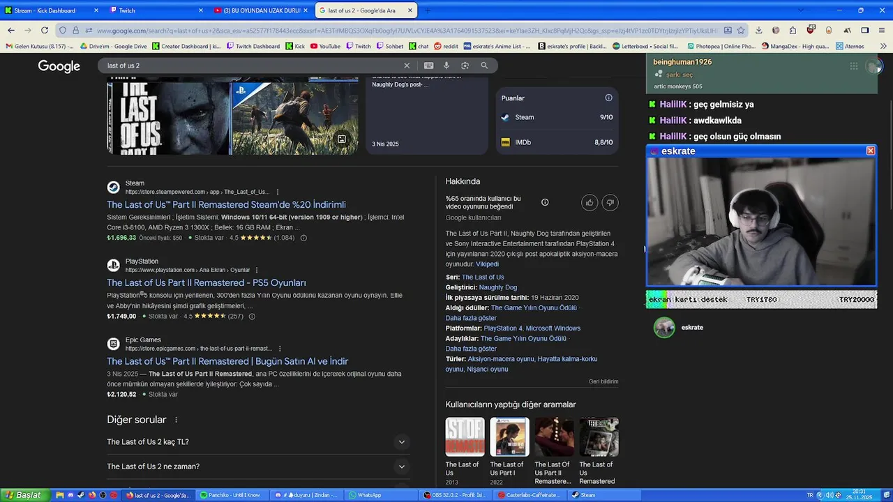
Task: Open the Epic Games Bugün Satın Al link
Action: (x=227, y=361)
